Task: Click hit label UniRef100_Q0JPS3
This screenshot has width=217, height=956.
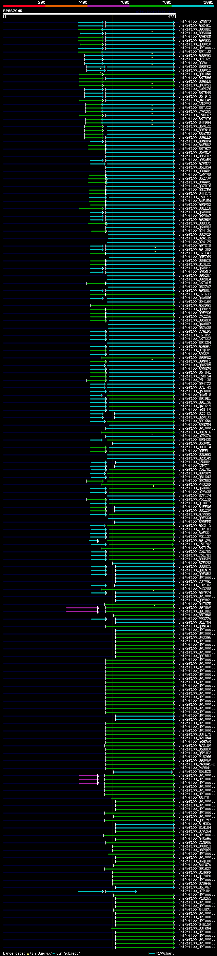Action: tap(195, 85)
